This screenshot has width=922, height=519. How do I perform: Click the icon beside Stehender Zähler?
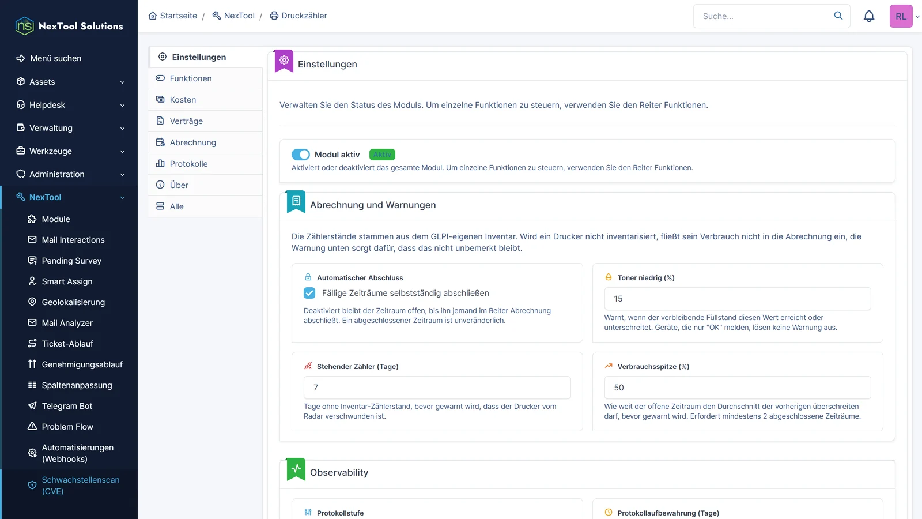coord(308,366)
